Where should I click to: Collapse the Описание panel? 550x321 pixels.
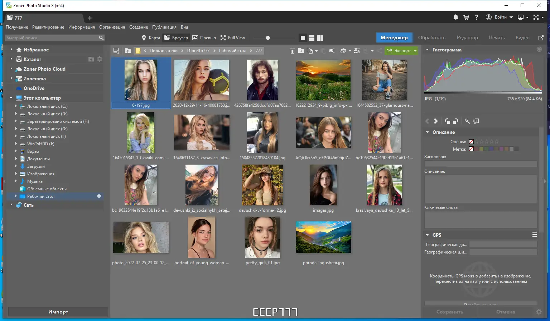[x=427, y=132]
